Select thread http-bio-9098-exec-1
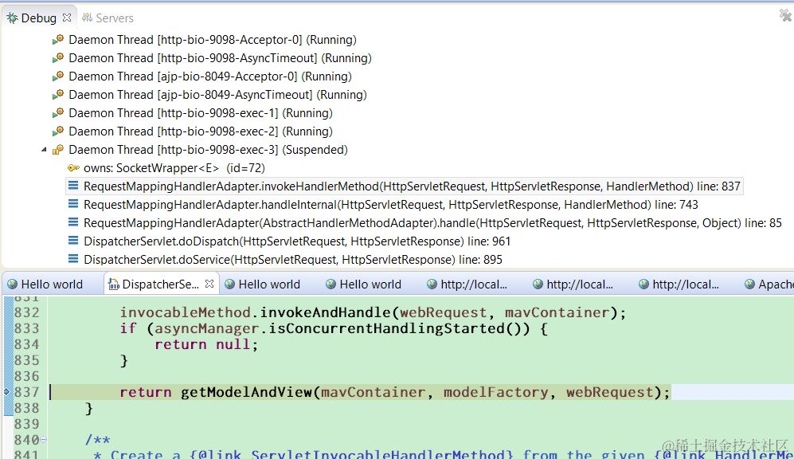 point(201,113)
